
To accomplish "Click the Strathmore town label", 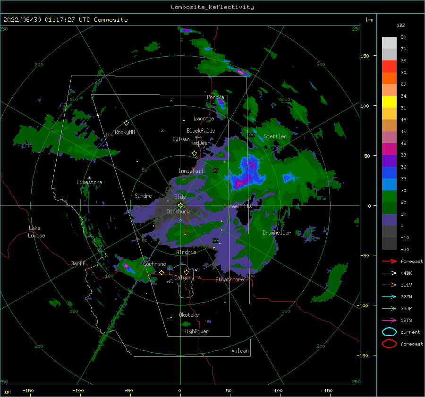I will (x=229, y=279).
